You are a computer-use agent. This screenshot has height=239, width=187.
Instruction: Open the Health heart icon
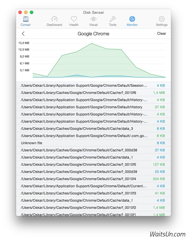click(x=74, y=20)
